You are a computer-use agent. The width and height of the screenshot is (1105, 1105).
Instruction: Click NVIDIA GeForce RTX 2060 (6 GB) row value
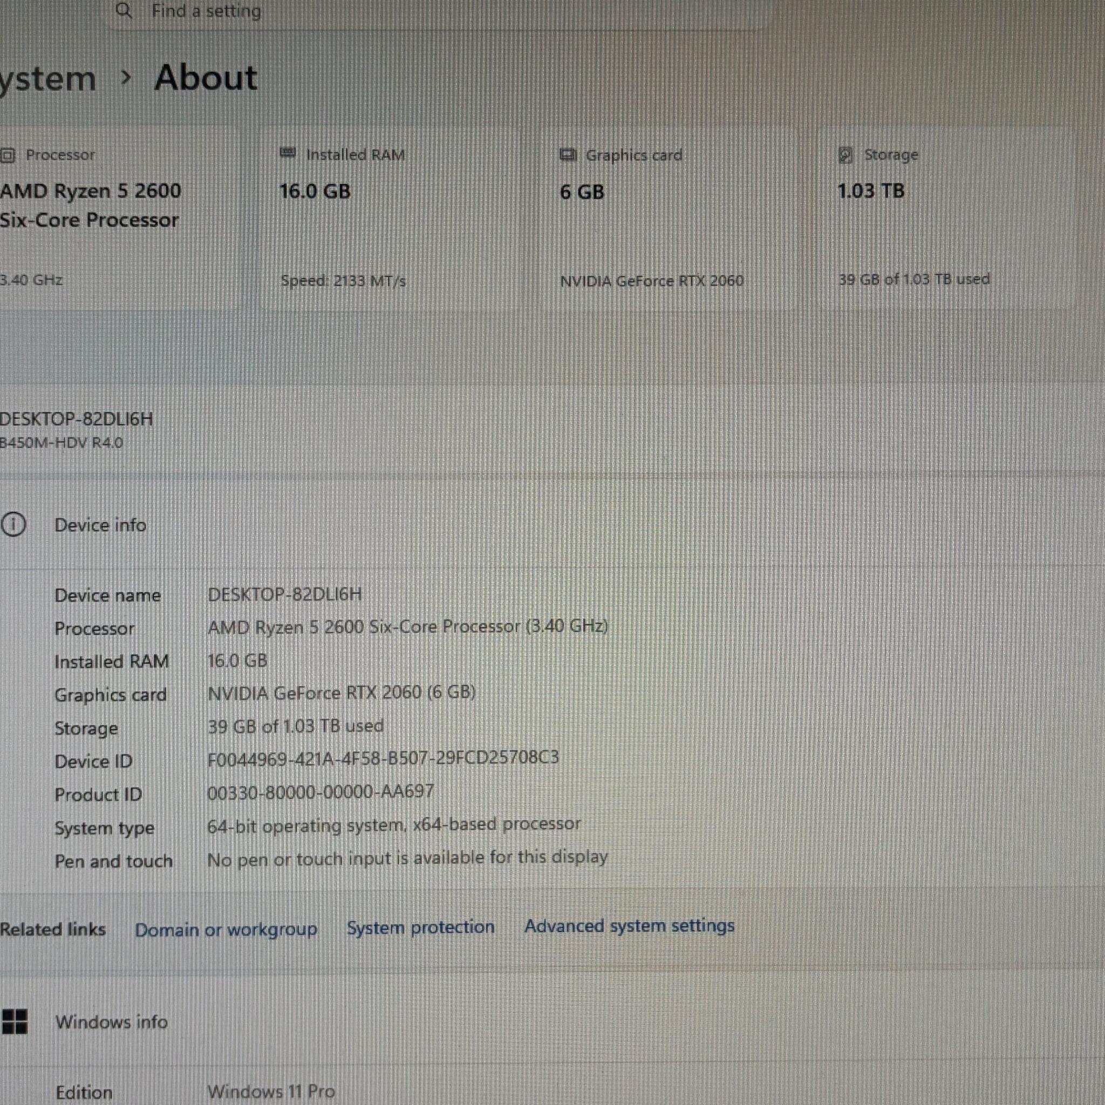coord(342,693)
